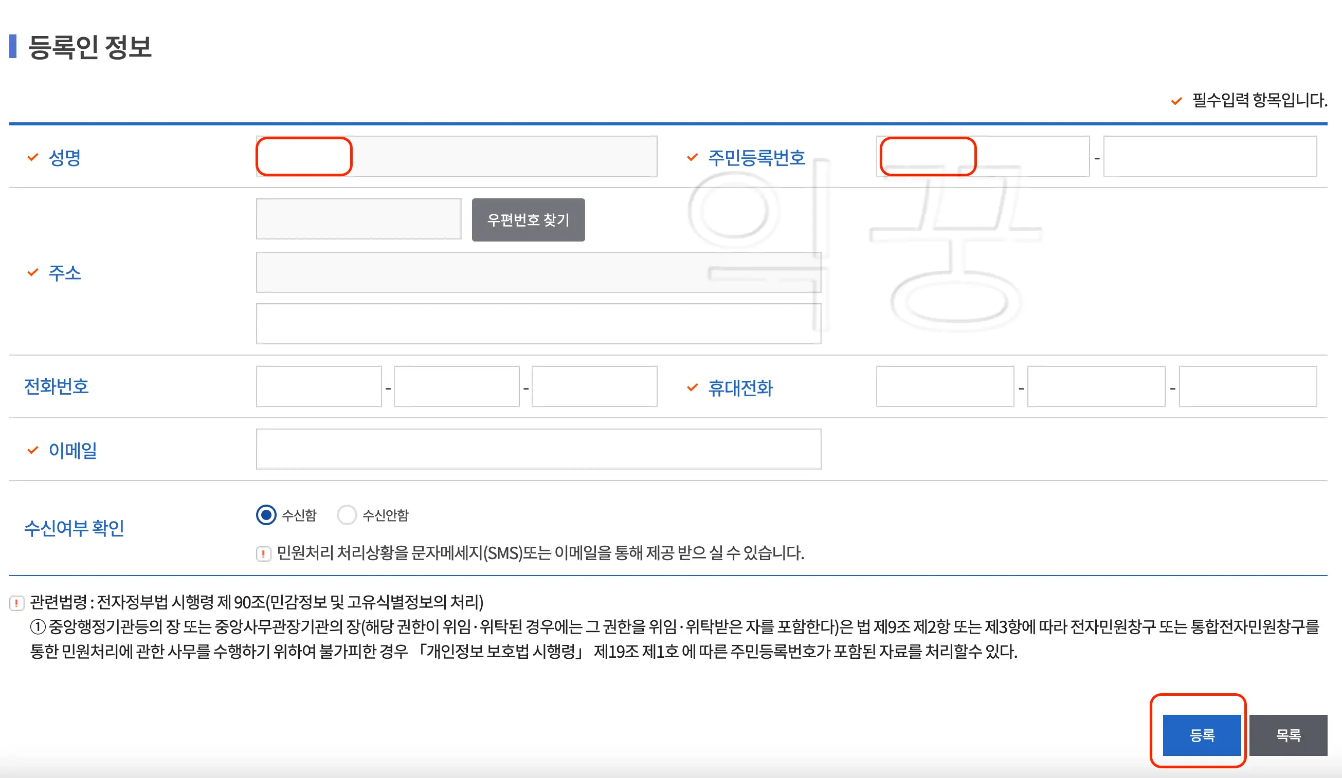1342x778 pixels.
Task: Click the first 주민등록번호 input box
Action: tap(983, 156)
